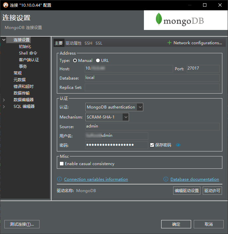Click info icon beside Connection variables information
This screenshot has width=228, height=234.
[x=59, y=179]
